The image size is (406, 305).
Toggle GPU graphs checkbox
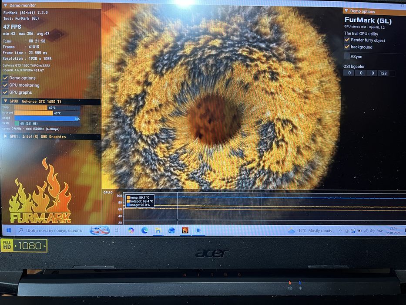pos(5,92)
